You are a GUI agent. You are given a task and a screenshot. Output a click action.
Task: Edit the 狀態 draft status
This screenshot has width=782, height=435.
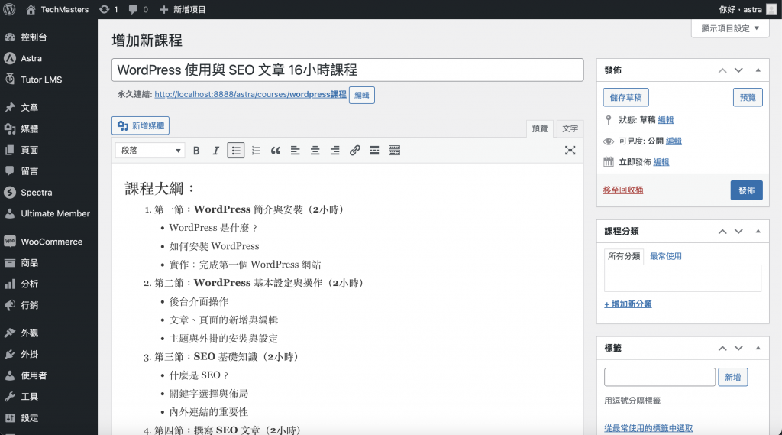pos(665,120)
